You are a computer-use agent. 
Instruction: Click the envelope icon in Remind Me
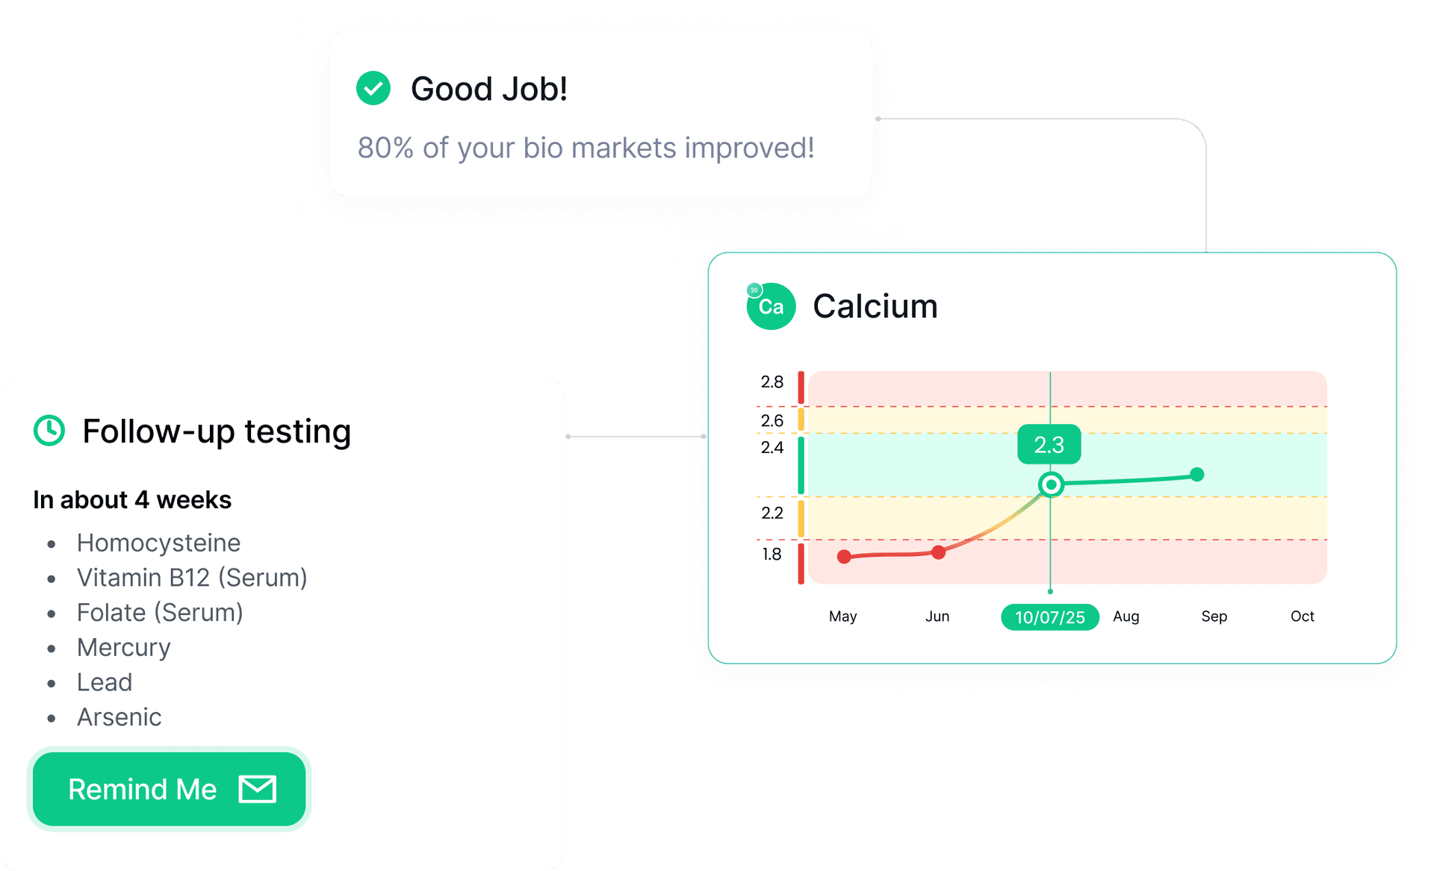click(x=258, y=789)
